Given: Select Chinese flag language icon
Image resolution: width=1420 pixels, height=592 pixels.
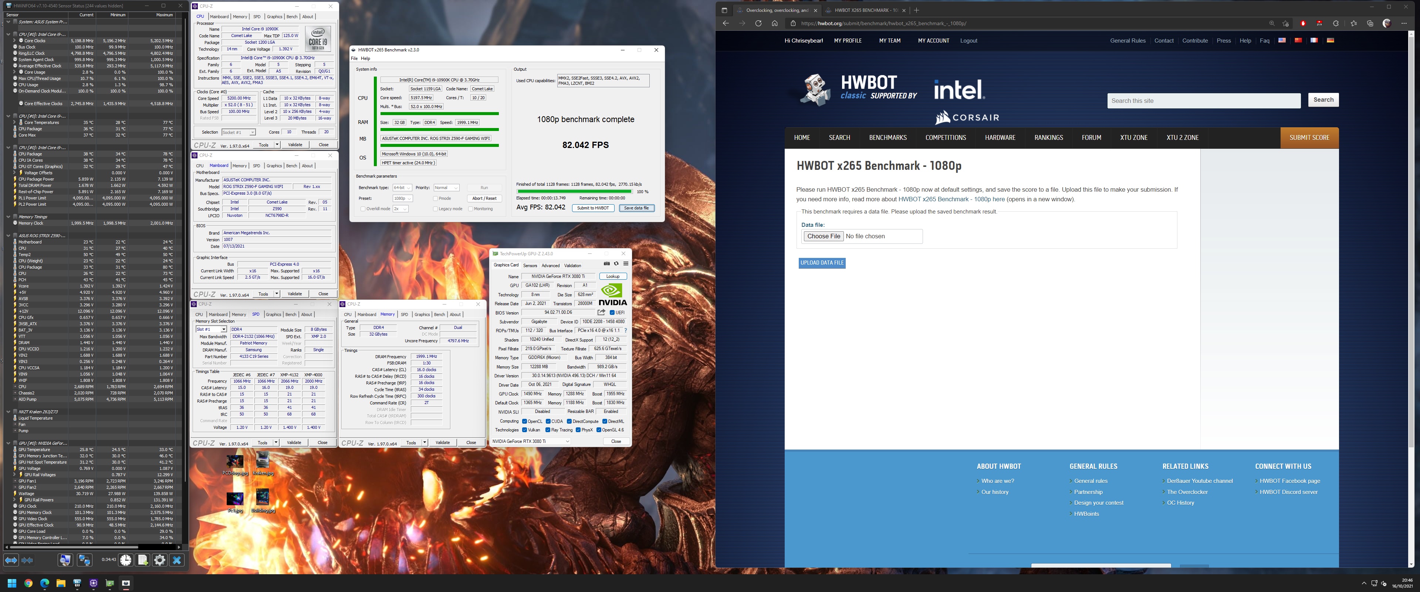Looking at the screenshot, I should pos(1298,40).
